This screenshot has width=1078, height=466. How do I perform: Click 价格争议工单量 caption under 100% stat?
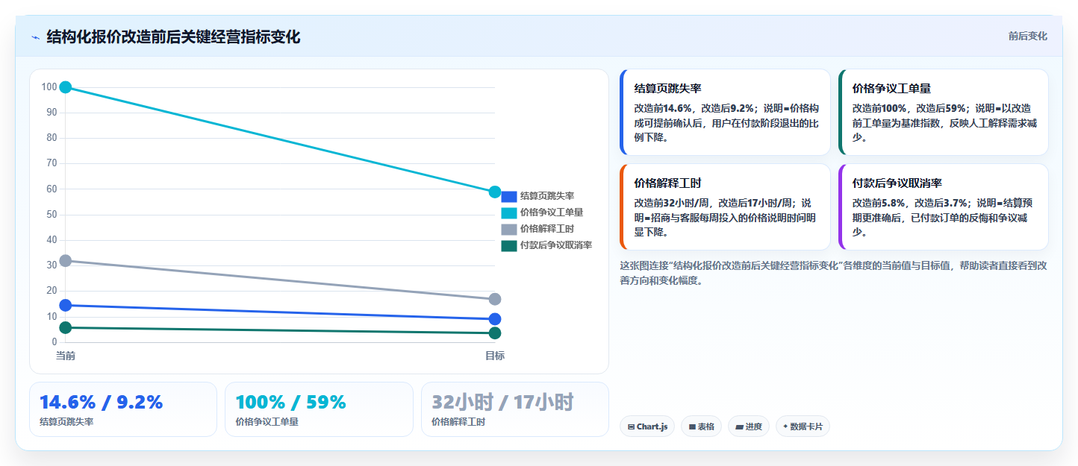tap(267, 422)
